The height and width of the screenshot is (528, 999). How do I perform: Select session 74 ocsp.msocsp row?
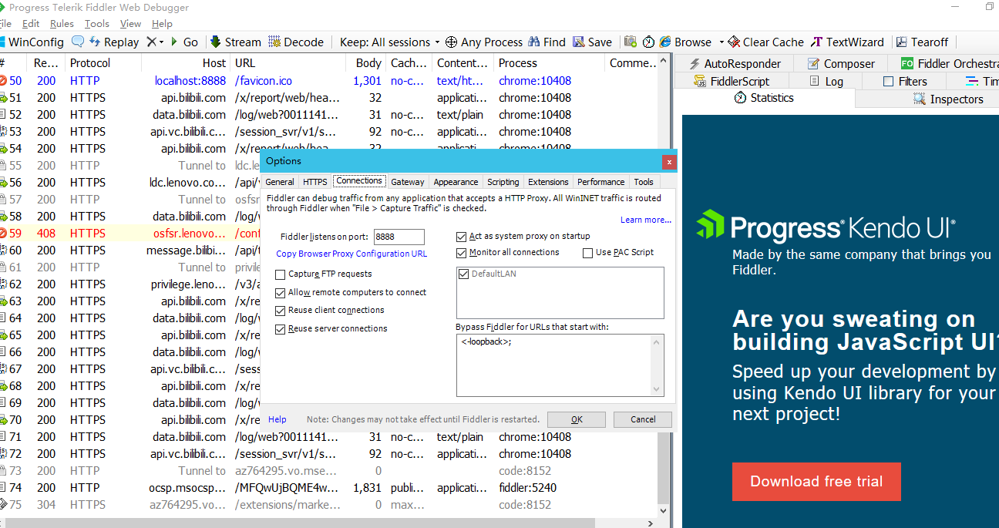coord(328,487)
